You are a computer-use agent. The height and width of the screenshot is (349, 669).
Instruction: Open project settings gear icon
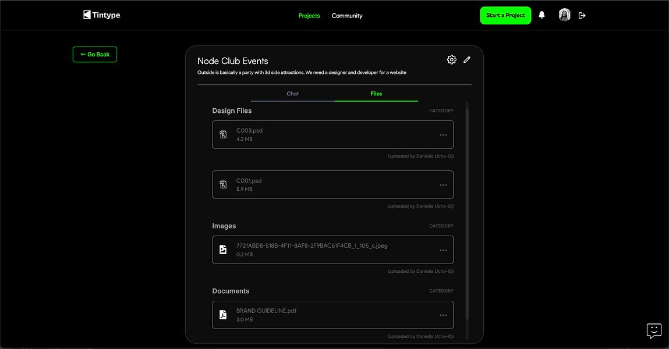pos(451,60)
